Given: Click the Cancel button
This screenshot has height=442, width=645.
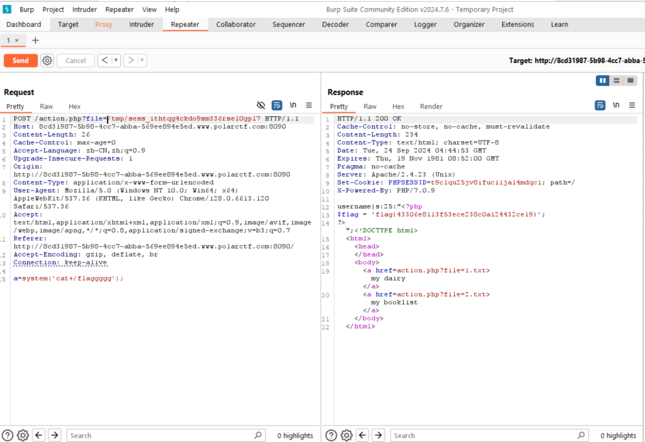Looking at the screenshot, I should (x=76, y=61).
